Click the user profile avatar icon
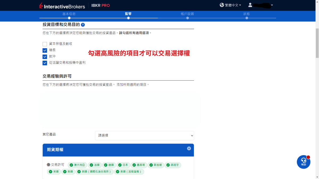This screenshot has height=179, width=319. 250,5
